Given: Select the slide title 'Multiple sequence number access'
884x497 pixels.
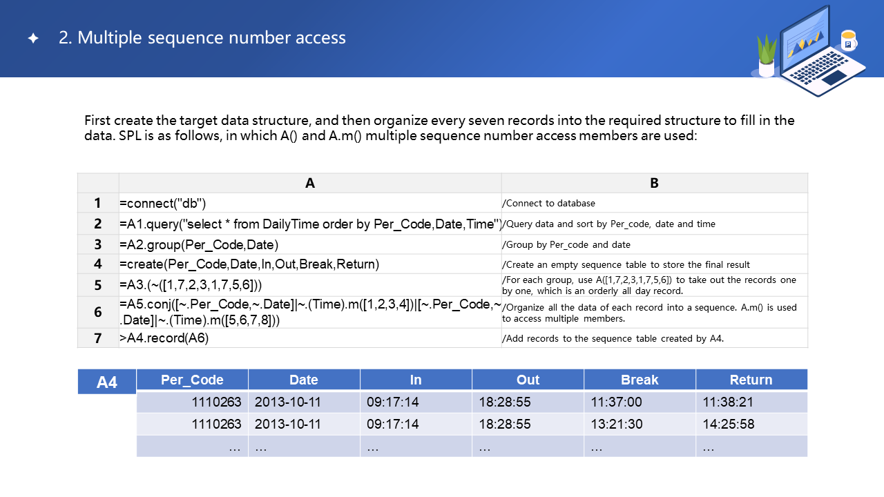Looking at the screenshot, I should (202, 38).
